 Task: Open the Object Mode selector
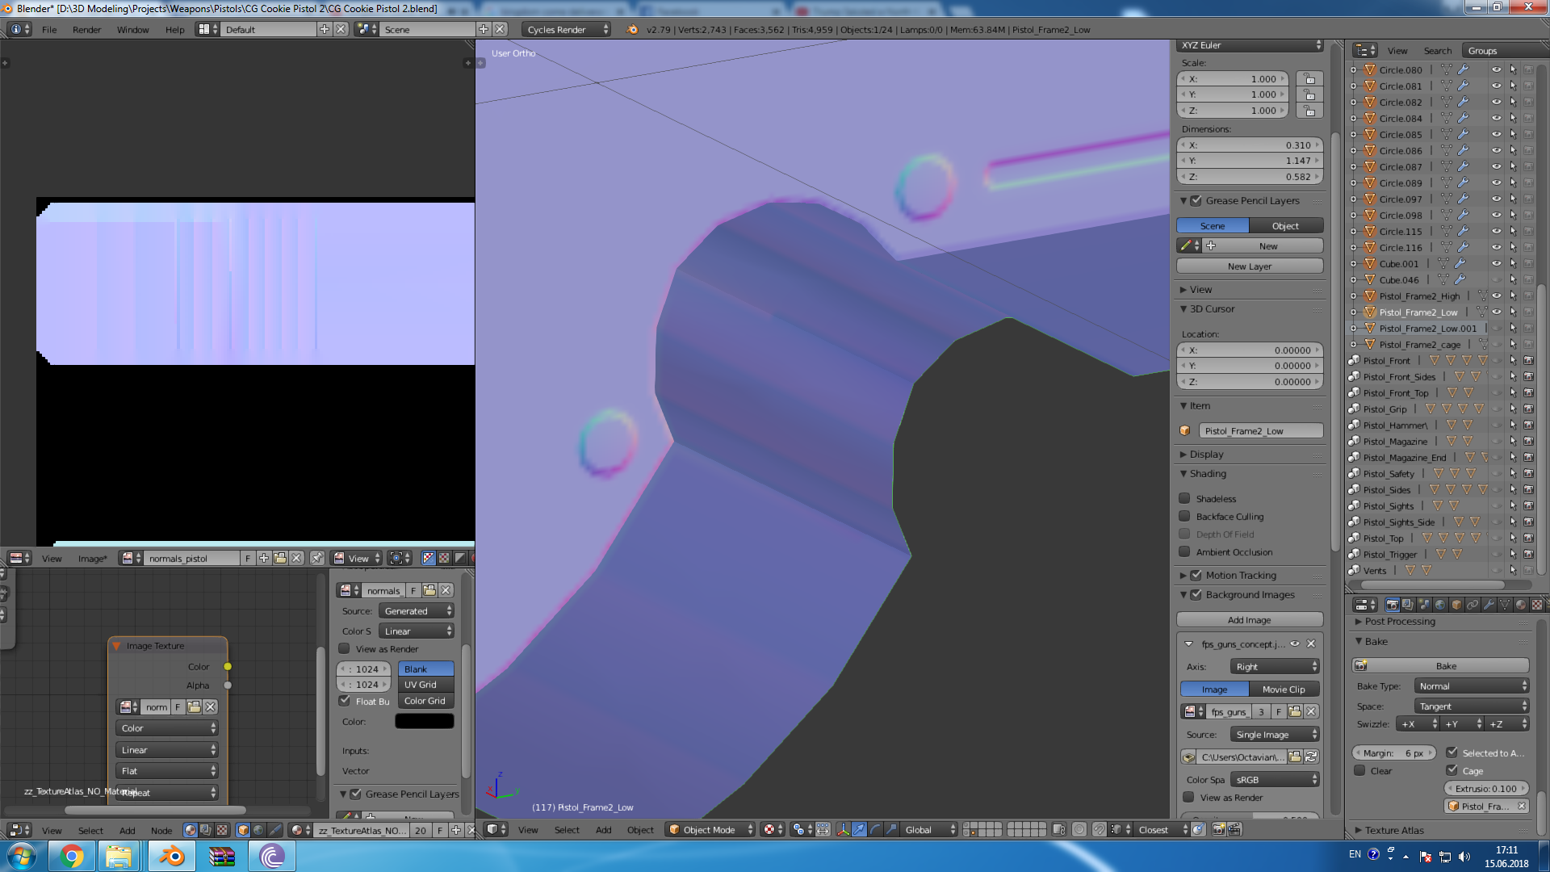click(x=710, y=829)
